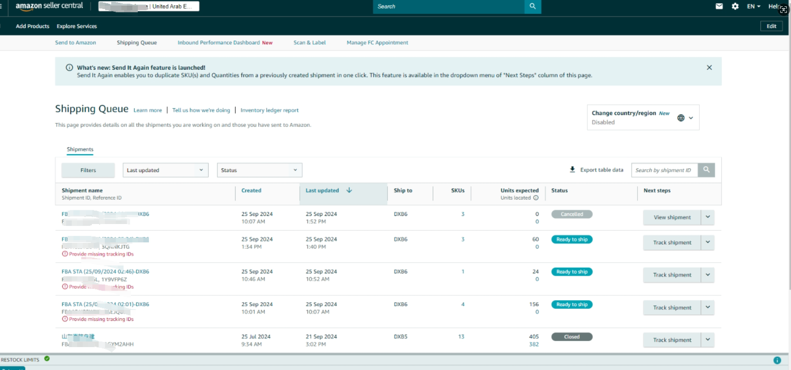791x370 pixels.
Task: Switch to the Send to Amazon tab
Action: tap(75, 43)
